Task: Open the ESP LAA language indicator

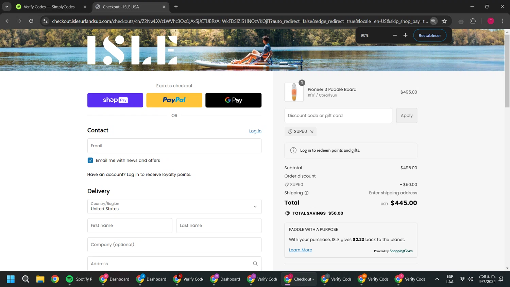Action: 450,279
